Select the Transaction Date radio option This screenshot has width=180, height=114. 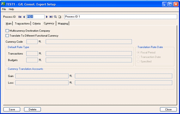tap(138, 57)
